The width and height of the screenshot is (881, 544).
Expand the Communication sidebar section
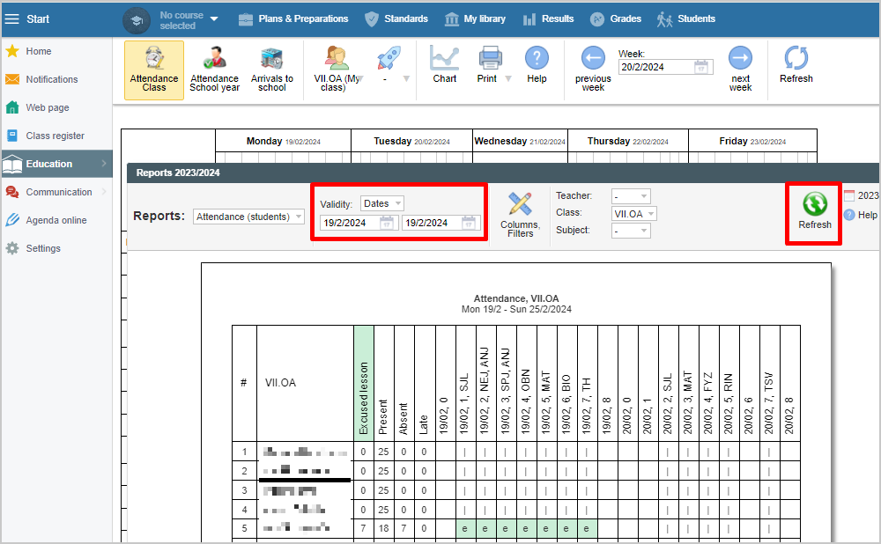click(56, 192)
